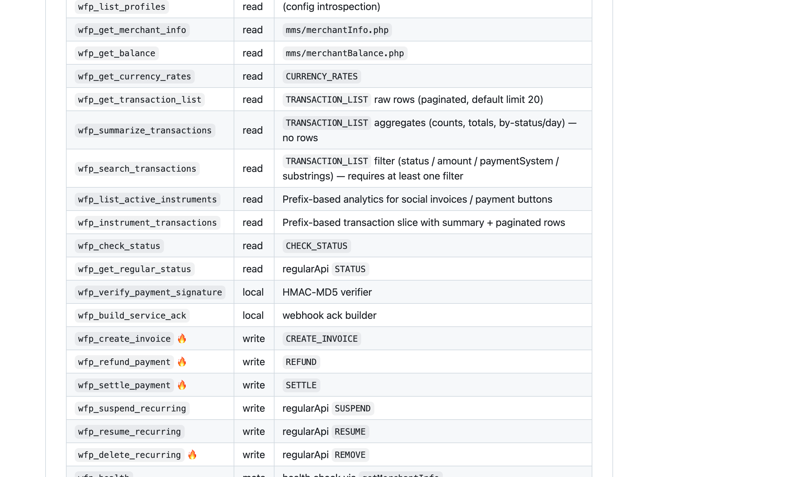This screenshot has width=804, height=477.
Task: Select wfp_build_service_ack tool name
Action: click(x=132, y=315)
